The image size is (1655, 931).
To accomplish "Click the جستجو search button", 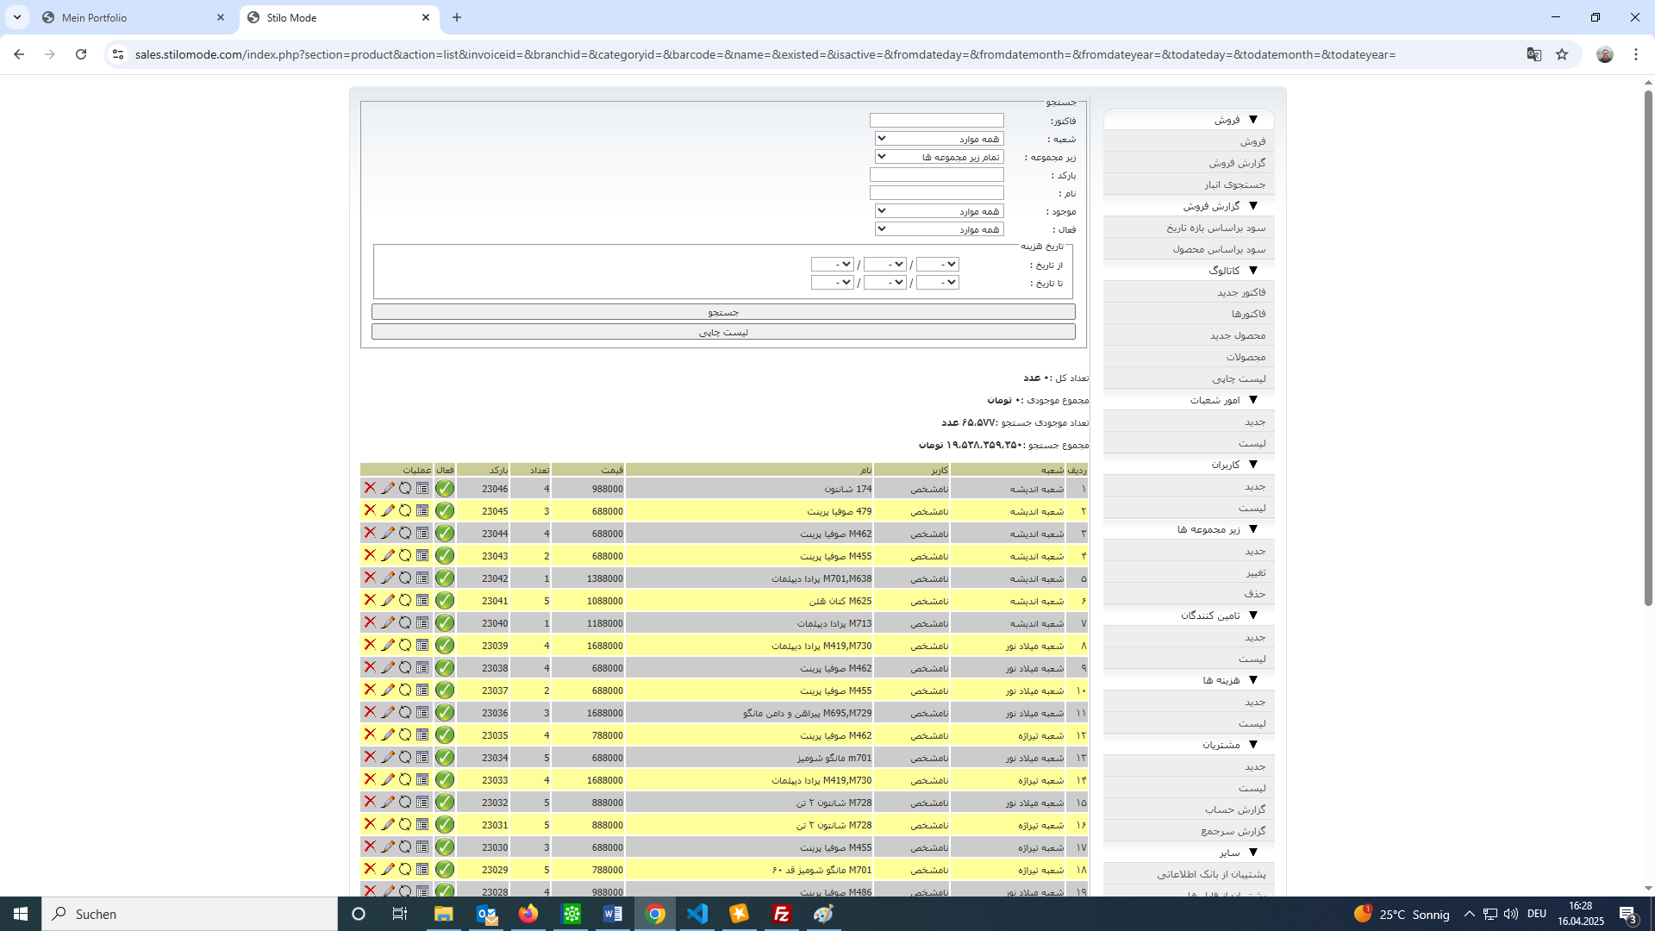I will click(723, 312).
